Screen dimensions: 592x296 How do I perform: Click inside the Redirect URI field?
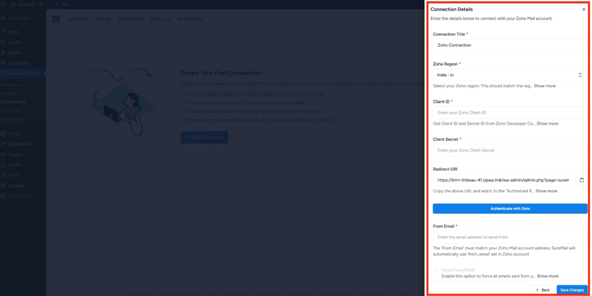click(x=503, y=180)
